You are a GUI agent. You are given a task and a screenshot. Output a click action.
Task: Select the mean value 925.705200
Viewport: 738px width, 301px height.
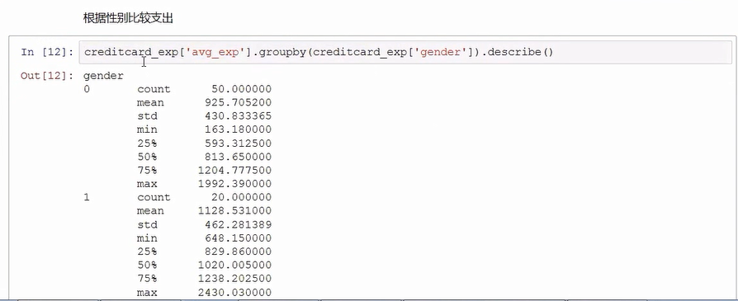(x=239, y=102)
